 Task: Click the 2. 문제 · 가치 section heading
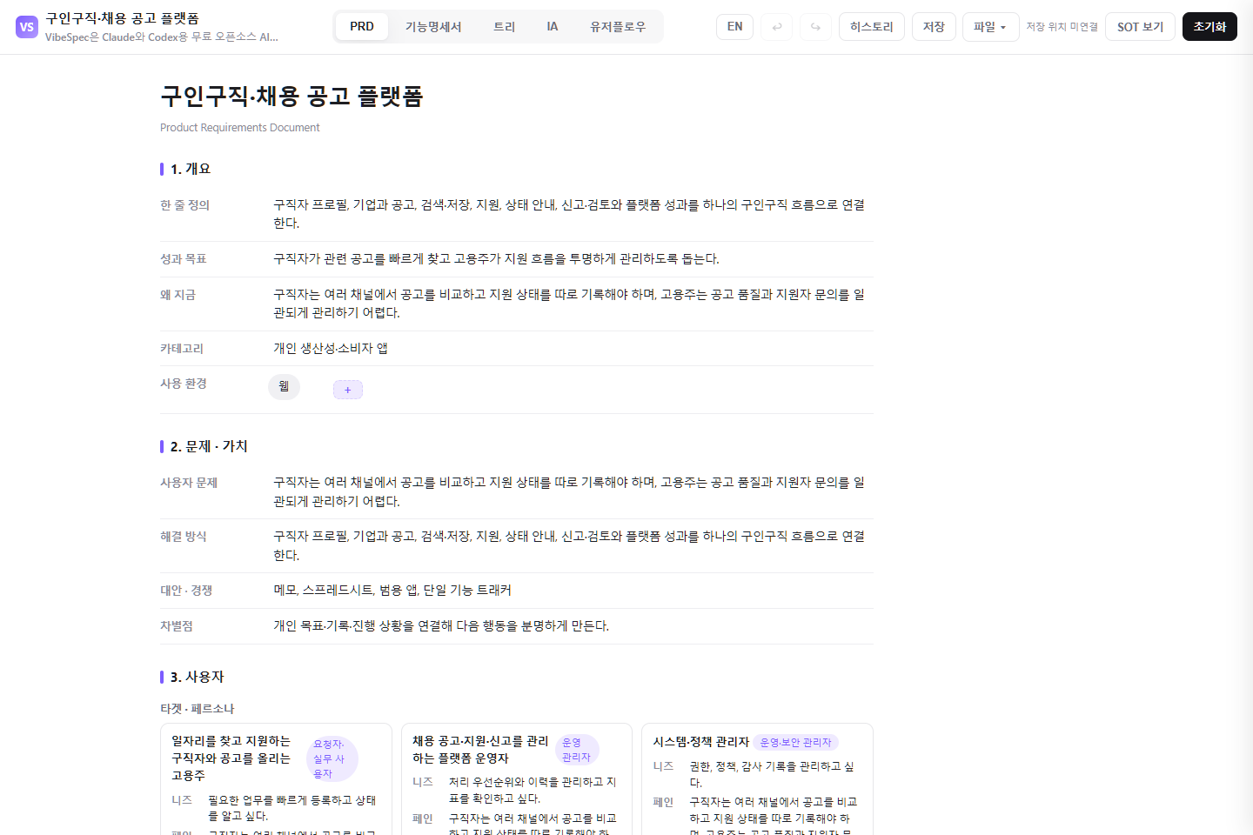click(209, 446)
